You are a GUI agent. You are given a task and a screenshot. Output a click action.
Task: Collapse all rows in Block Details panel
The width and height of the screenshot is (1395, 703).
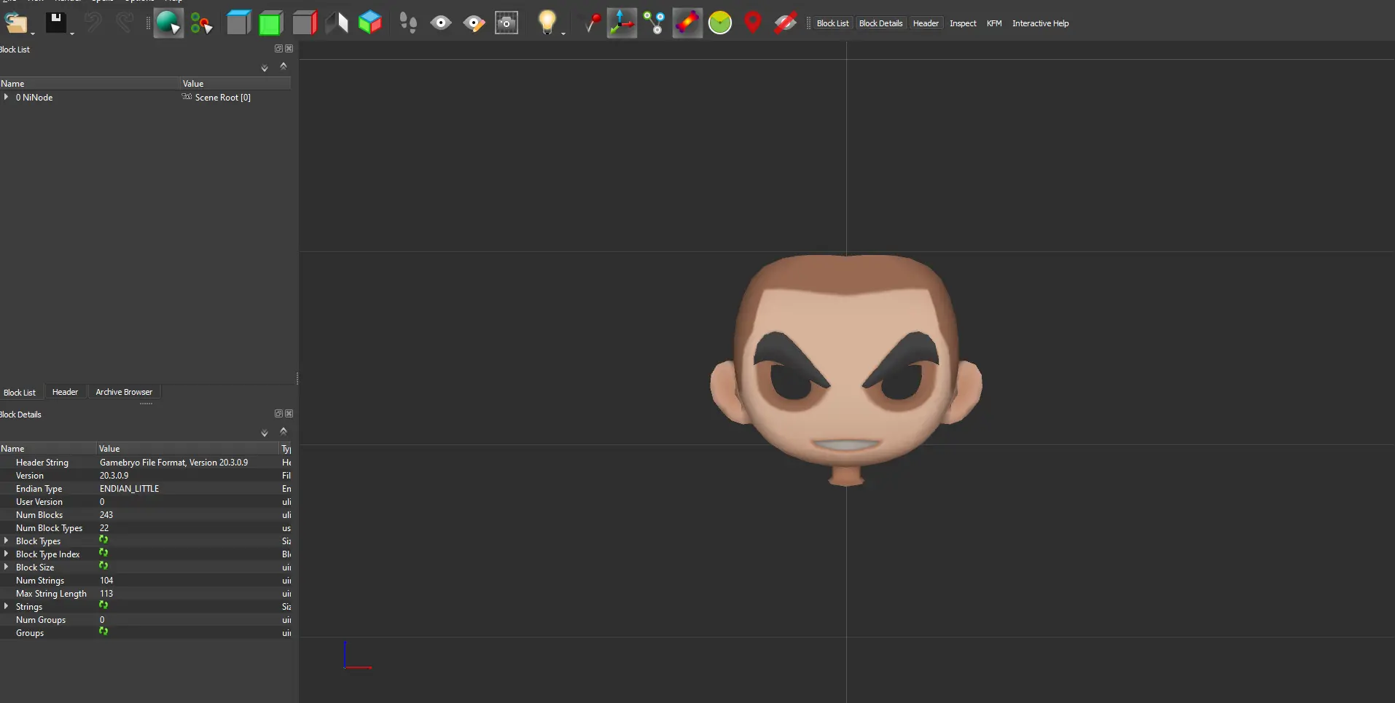284,431
